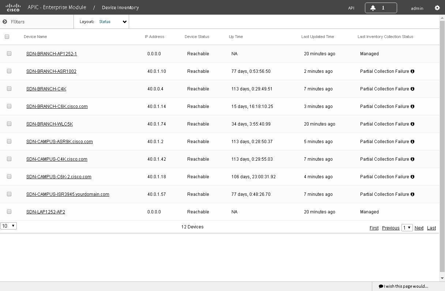
Task: Toggle the select-all checkbox in header
Action: pos(7,37)
